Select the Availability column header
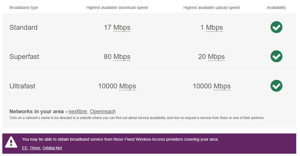Image resolution: width=300 pixels, height=156 pixels. tap(276, 8)
